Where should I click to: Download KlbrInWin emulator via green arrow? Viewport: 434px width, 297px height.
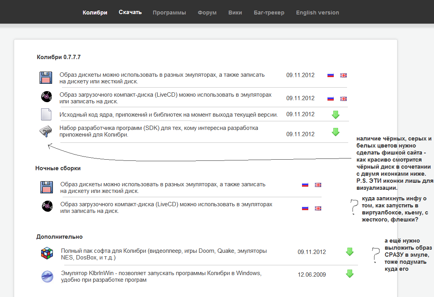[x=350, y=274]
